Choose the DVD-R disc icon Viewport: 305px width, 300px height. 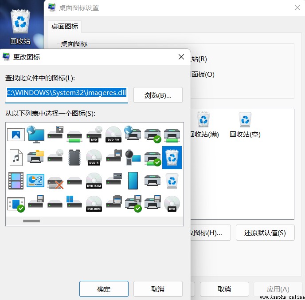tap(94, 158)
